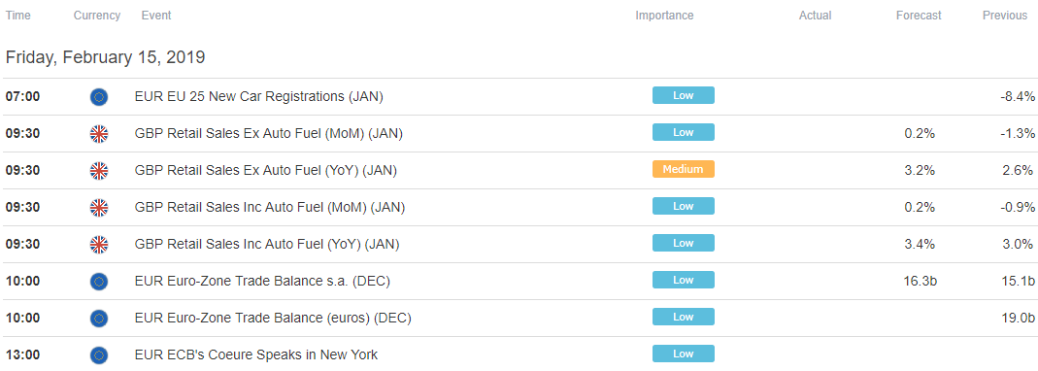Click the Friday, February 15, 2019 date heading

pyautogui.click(x=105, y=57)
